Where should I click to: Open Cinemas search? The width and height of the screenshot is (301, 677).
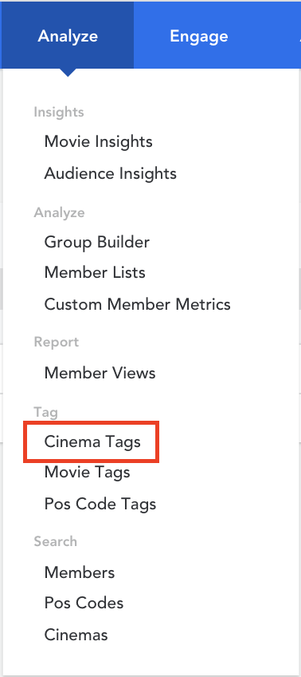point(76,635)
